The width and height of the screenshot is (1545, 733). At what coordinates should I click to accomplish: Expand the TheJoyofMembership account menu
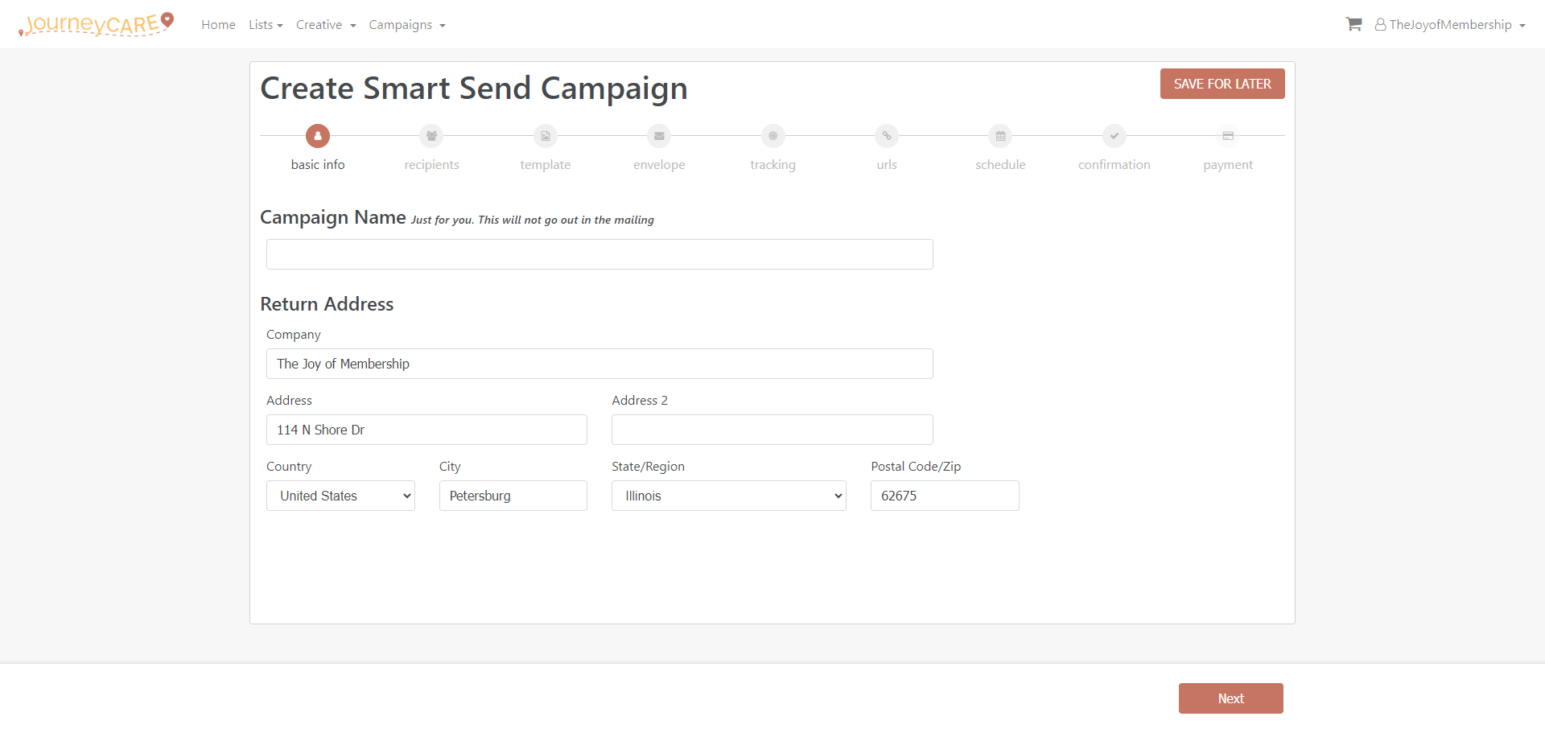pos(1450,25)
